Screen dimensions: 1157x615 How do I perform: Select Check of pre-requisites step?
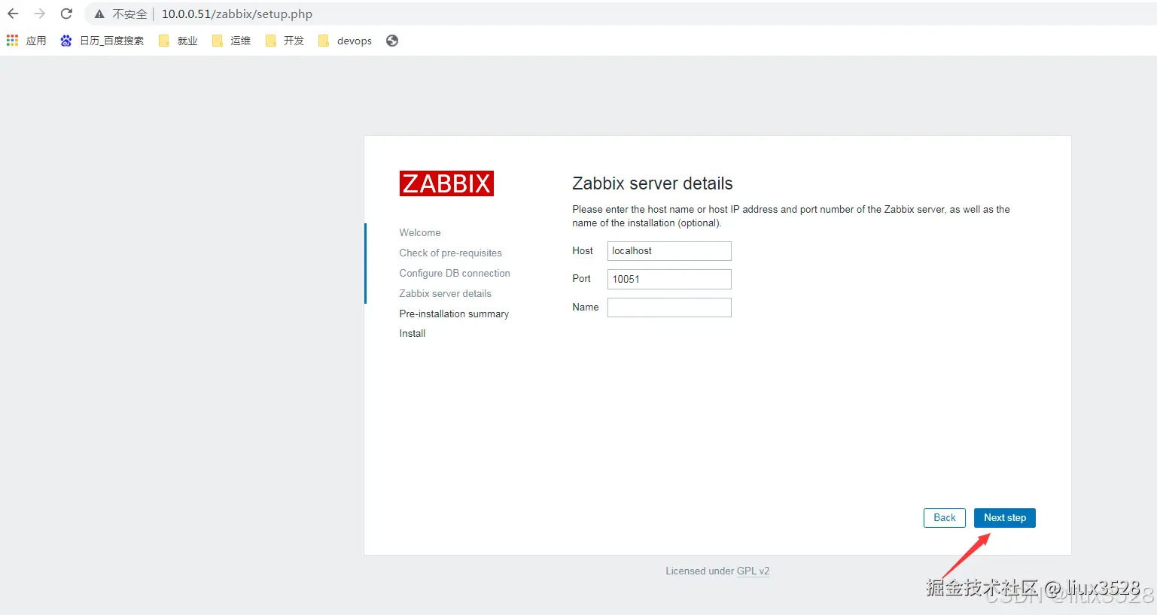point(450,253)
